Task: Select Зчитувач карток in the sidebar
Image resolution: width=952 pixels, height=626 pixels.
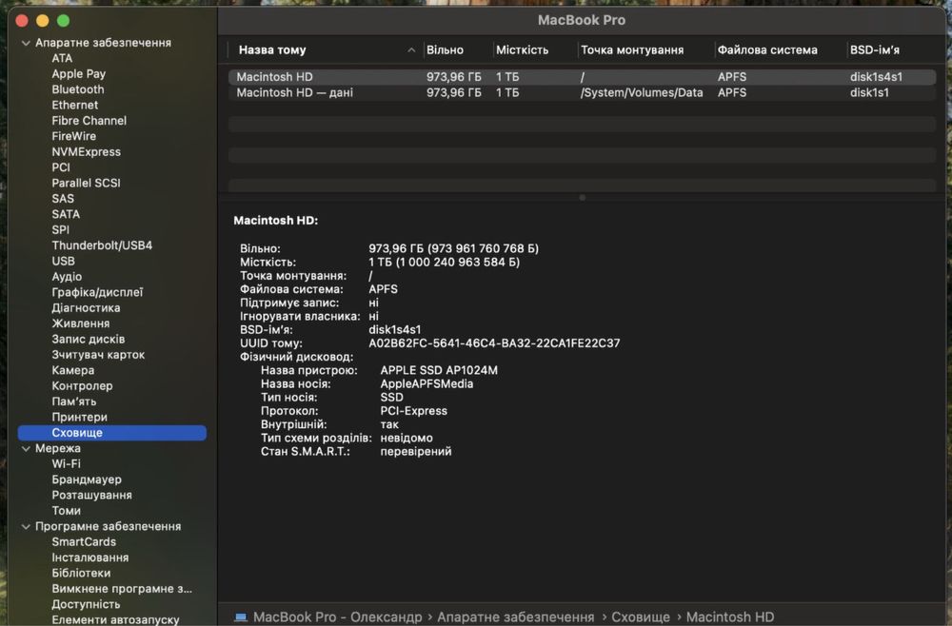Action: point(98,355)
